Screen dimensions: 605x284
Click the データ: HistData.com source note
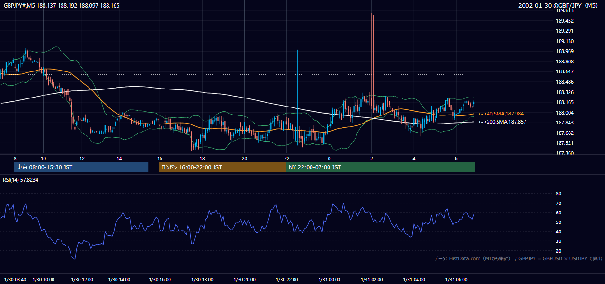point(472,258)
